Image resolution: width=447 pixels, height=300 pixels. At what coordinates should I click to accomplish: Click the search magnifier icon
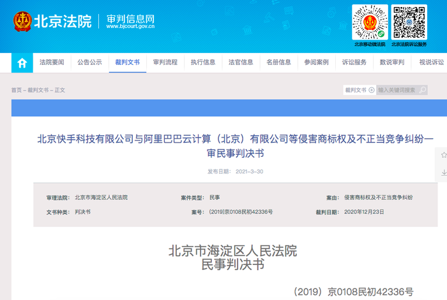tap(423, 90)
